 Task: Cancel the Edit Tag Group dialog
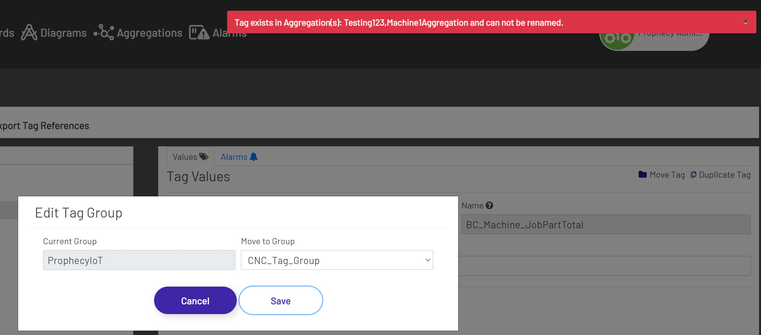coord(195,301)
